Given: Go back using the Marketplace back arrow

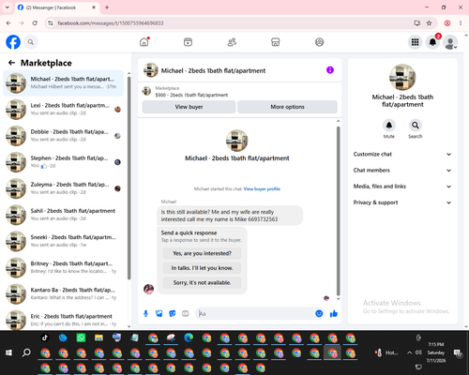Looking at the screenshot, I should pyautogui.click(x=11, y=63).
